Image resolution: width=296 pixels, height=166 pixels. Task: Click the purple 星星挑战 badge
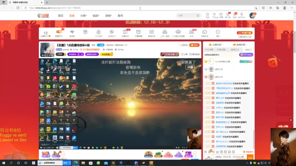tap(75, 54)
